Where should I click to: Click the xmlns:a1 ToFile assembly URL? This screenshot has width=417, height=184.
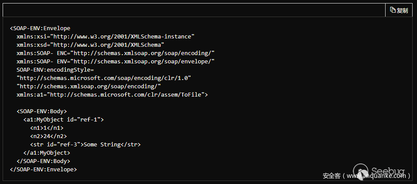(128, 94)
